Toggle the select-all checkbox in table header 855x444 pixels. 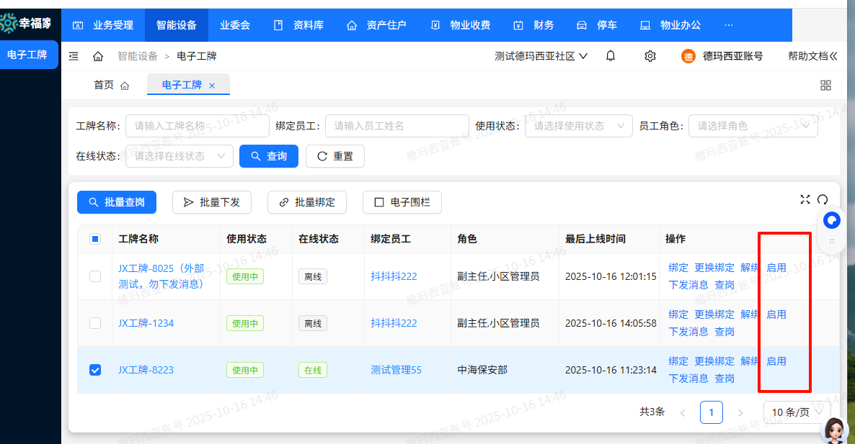click(95, 239)
